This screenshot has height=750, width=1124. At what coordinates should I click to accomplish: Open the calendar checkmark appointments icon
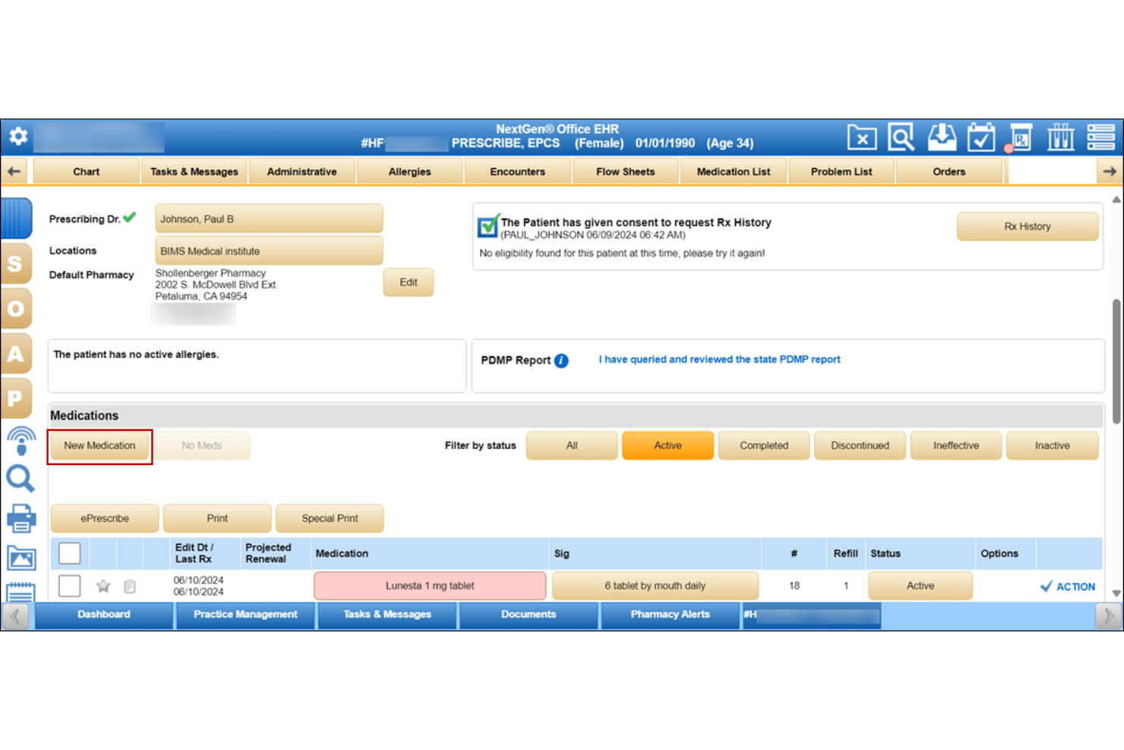(x=981, y=138)
